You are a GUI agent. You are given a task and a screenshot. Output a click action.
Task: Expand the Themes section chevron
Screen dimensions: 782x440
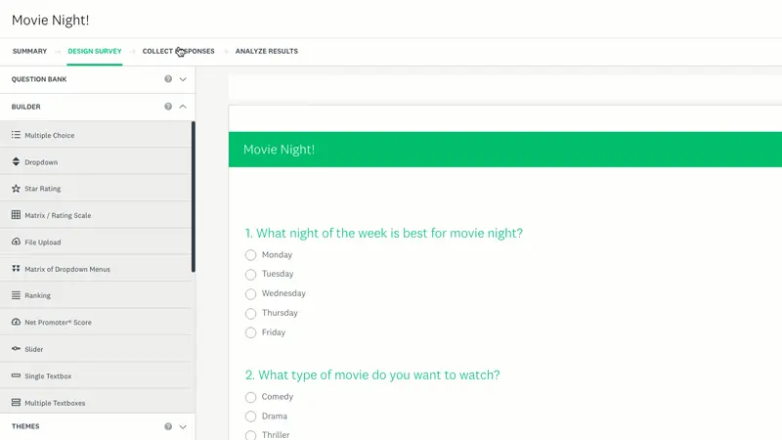point(183,426)
